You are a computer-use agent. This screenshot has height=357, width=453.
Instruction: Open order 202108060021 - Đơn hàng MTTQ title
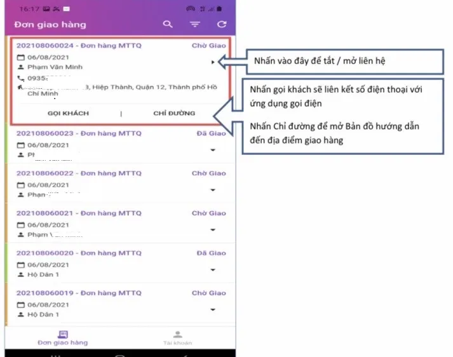(79, 213)
